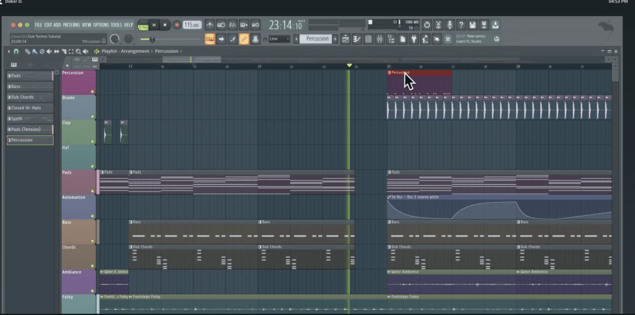
Task: Open the playlist options arrow menu
Action: point(8,51)
